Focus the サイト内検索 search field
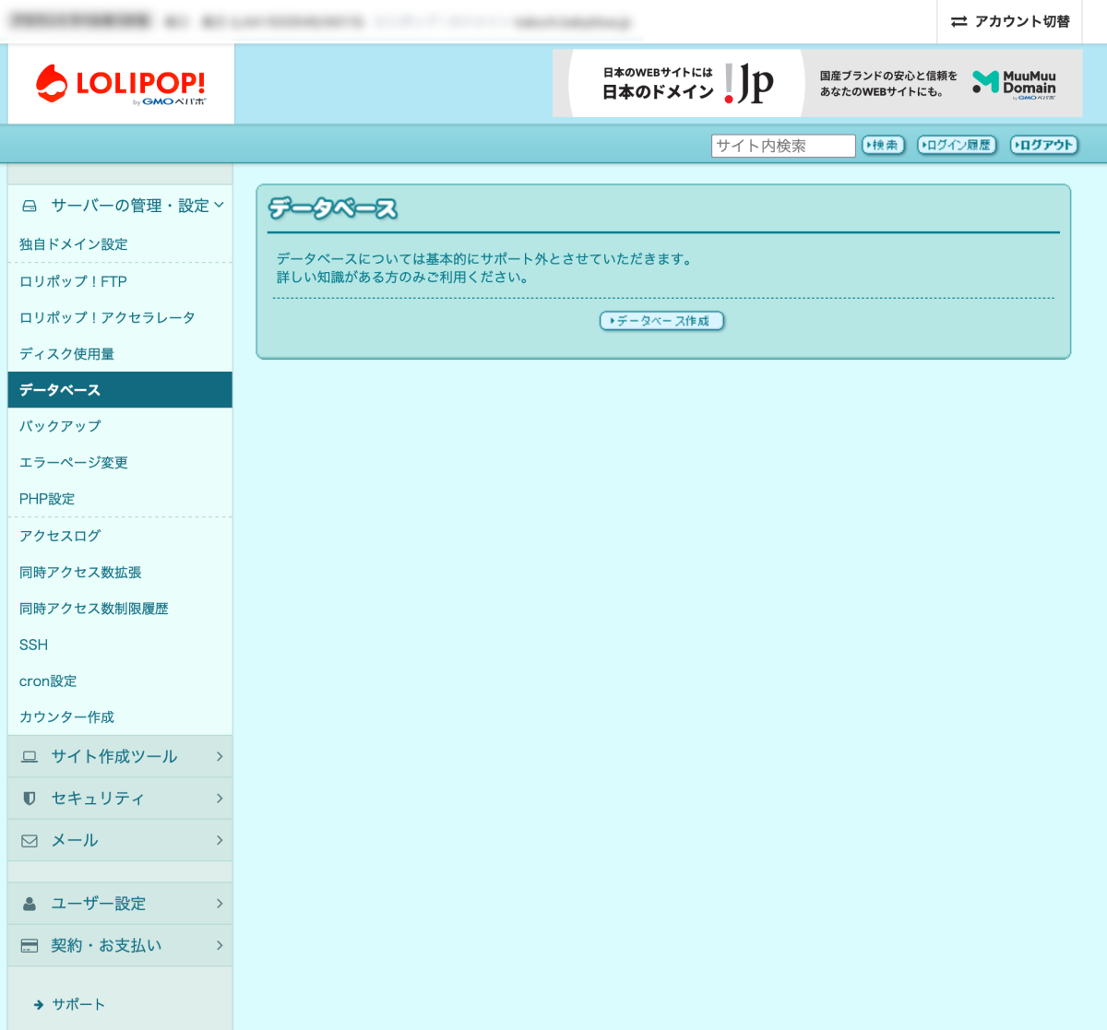The image size is (1107, 1030). tap(782, 146)
